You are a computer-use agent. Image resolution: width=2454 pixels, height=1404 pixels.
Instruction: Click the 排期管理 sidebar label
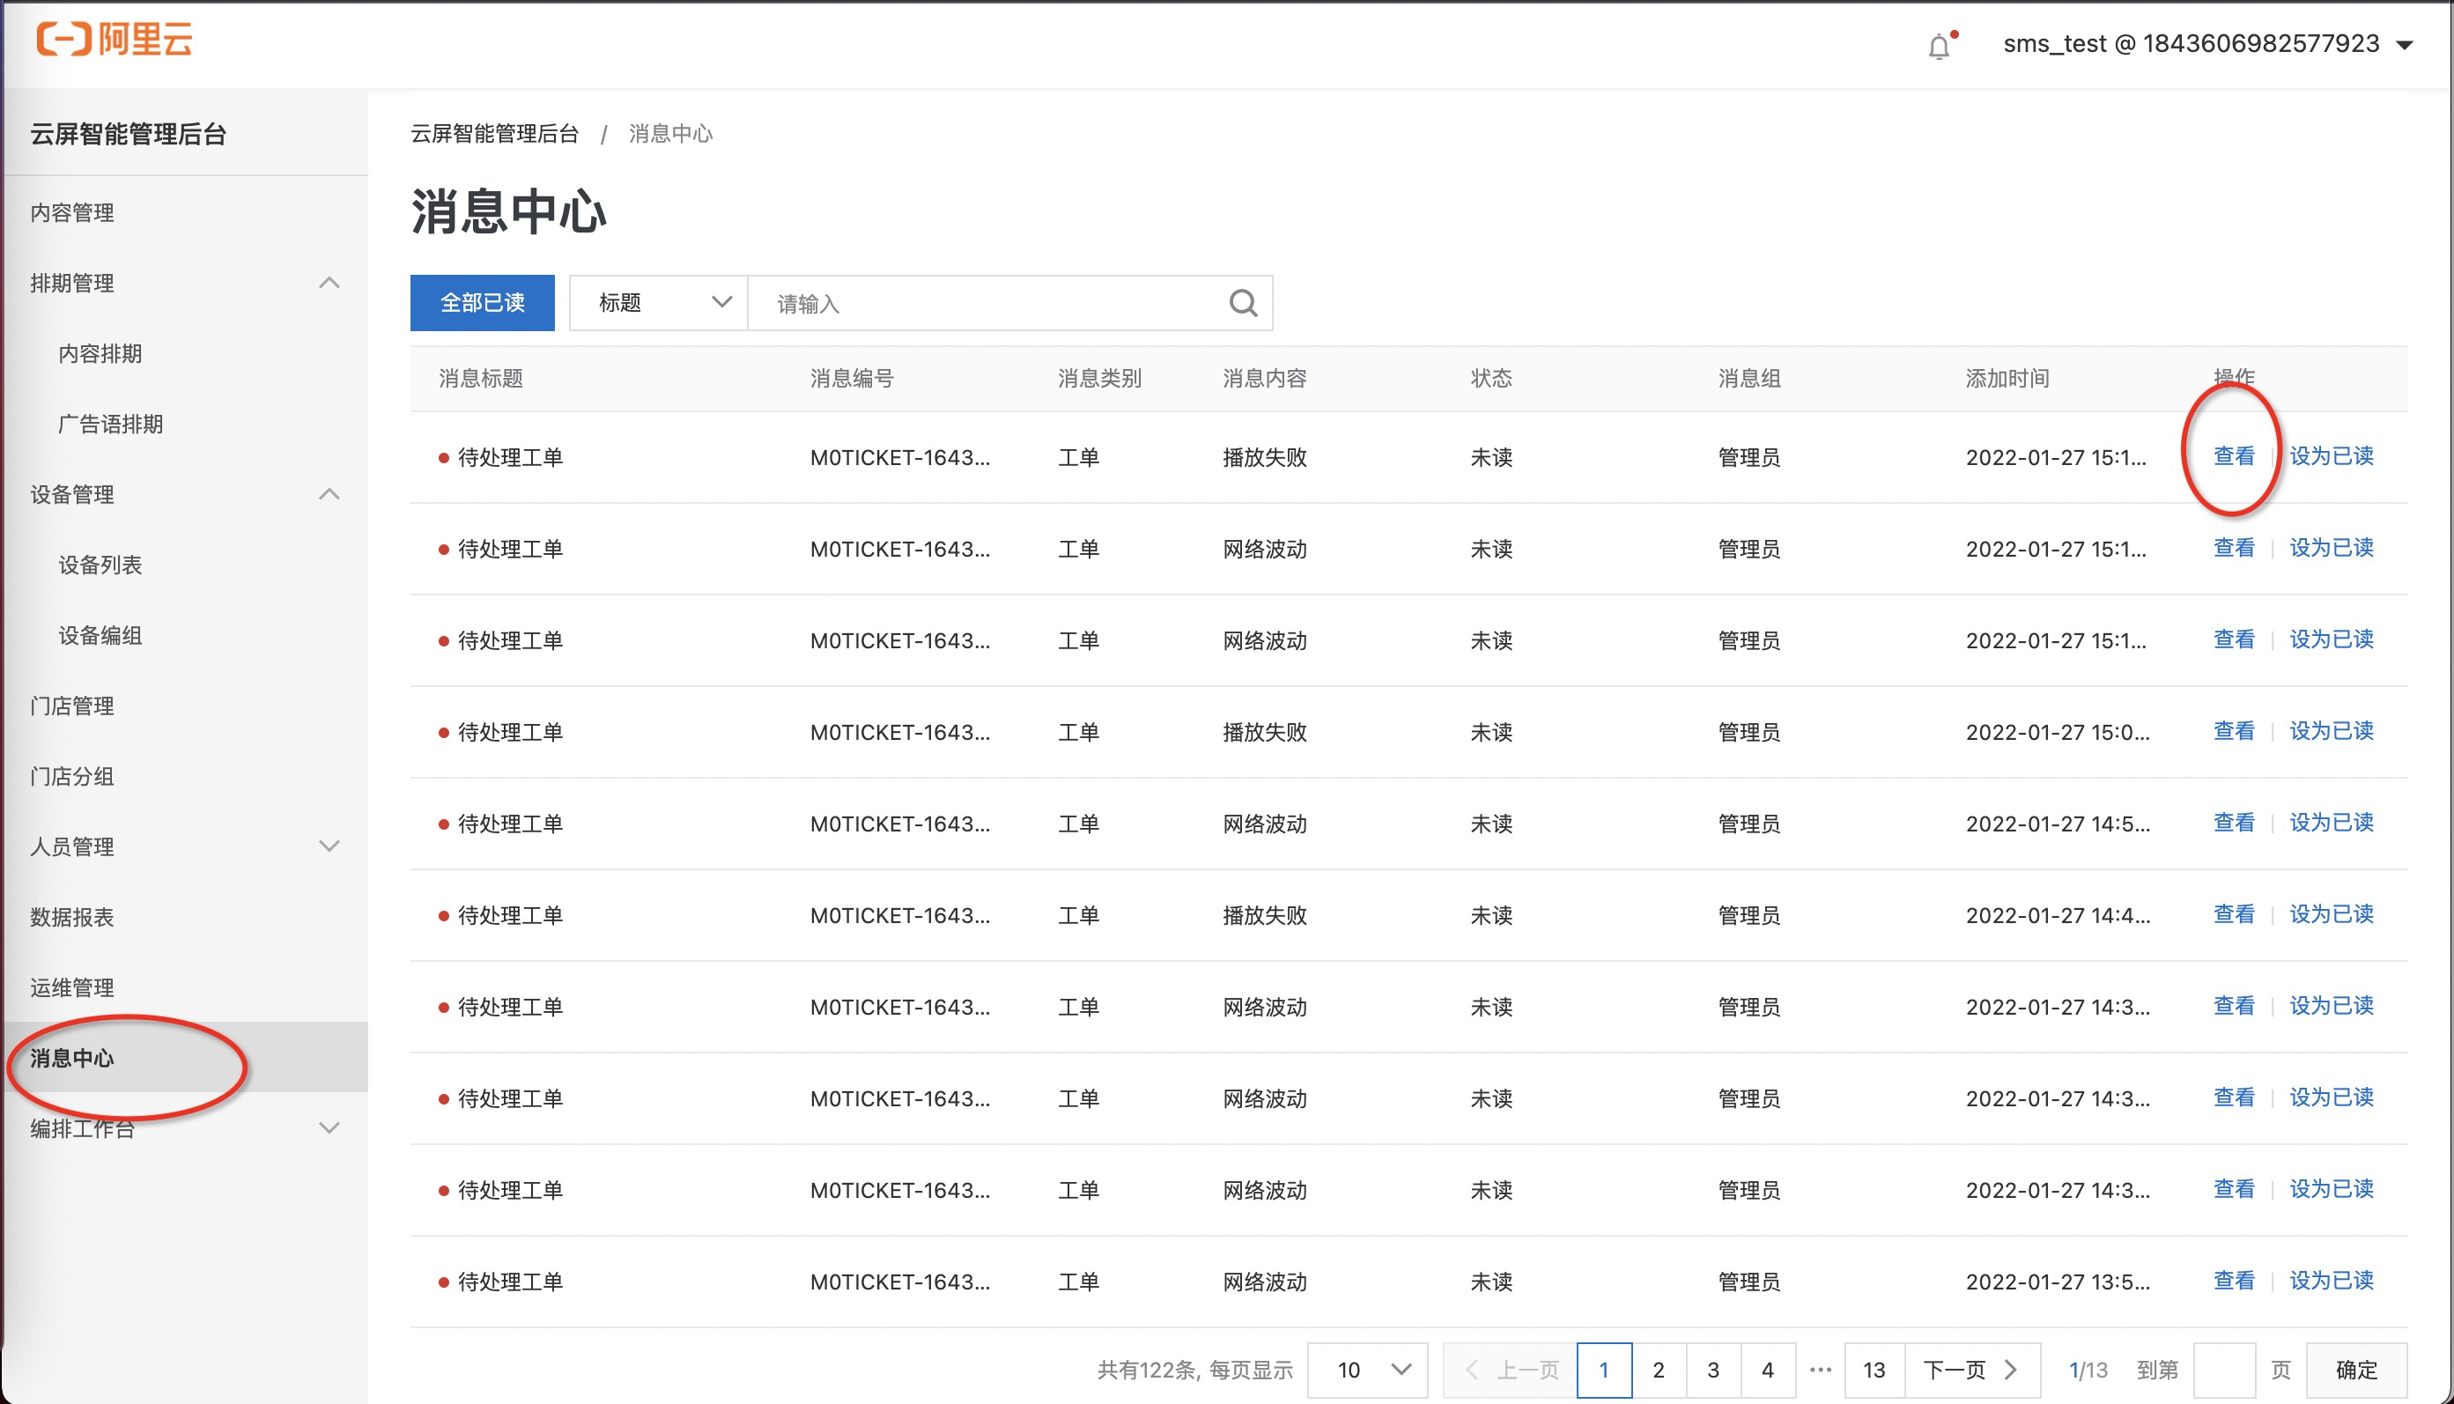click(x=72, y=283)
